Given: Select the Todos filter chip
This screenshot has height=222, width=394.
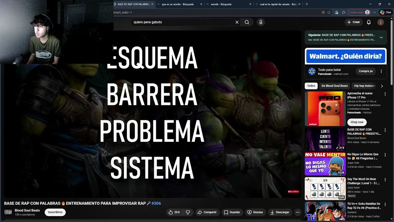Looking at the screenshot, I should pos(311,86).
